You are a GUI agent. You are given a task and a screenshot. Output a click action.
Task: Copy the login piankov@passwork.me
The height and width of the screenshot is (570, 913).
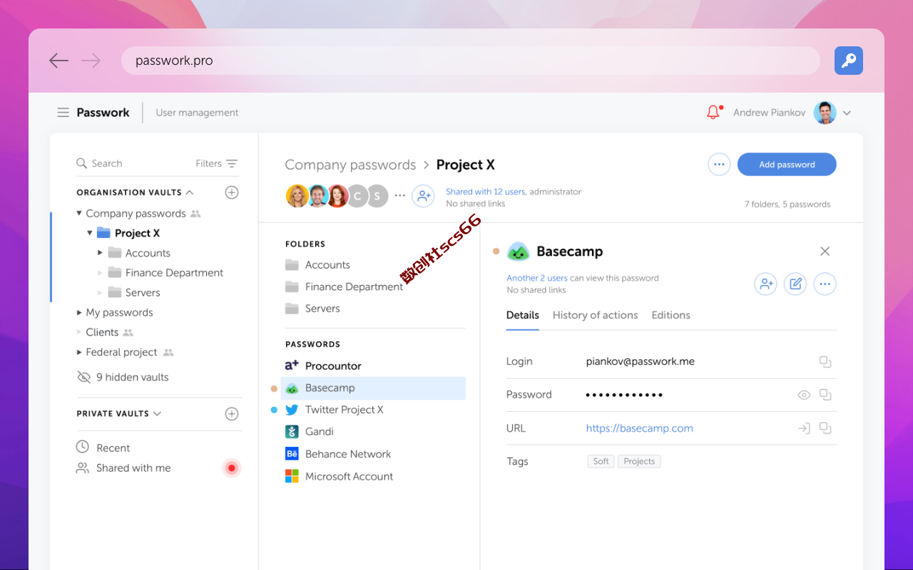pyautogui.click(x=825, y=362)
